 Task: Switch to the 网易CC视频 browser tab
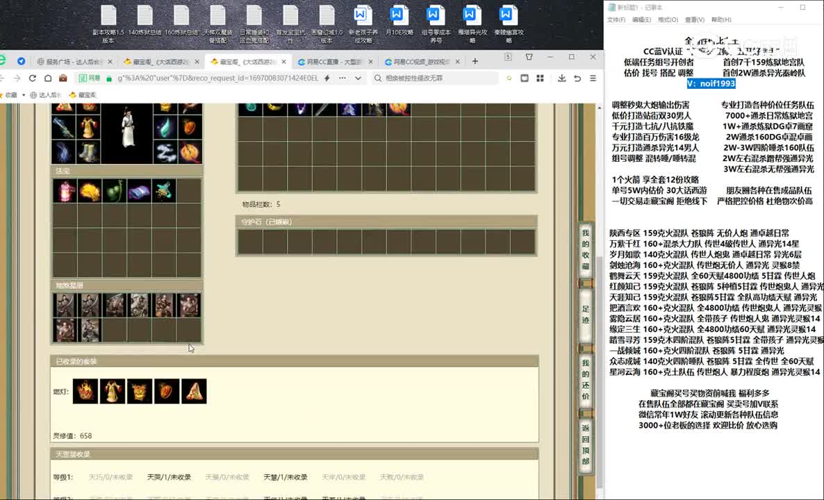[x=421, y=62]
